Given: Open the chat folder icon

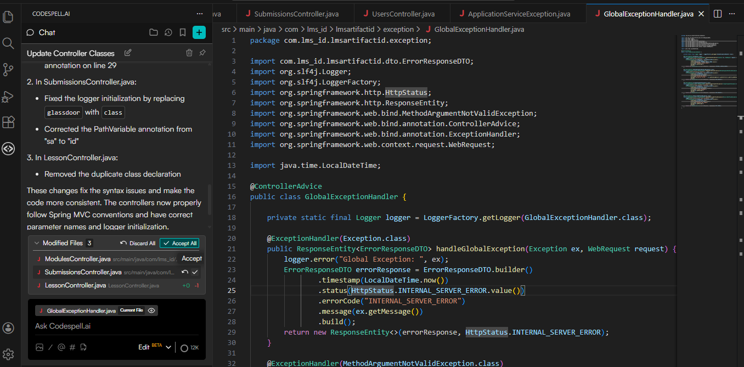Looking at the screenshot, I should point(154,32).
